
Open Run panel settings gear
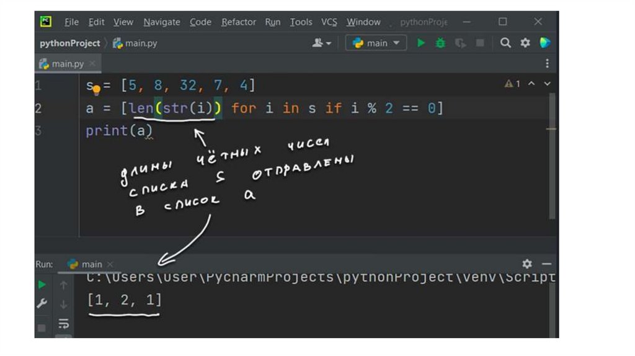[x=527, y=264]
